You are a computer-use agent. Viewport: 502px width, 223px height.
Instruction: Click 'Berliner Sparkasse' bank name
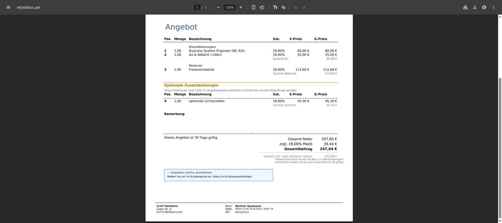click(x=248, y=206)
